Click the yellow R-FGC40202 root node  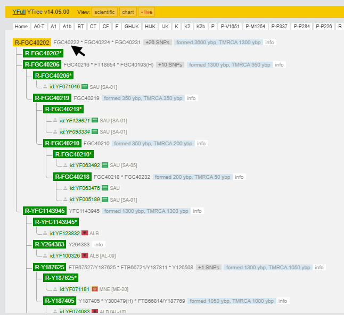(32, 43)
